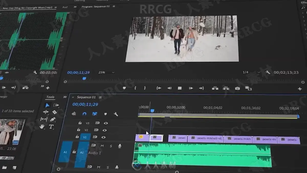The height and width of the screenshot is (173, 307).
Task: Close the Sequence 01 timeline tab
Action: [x=73, y=97]
